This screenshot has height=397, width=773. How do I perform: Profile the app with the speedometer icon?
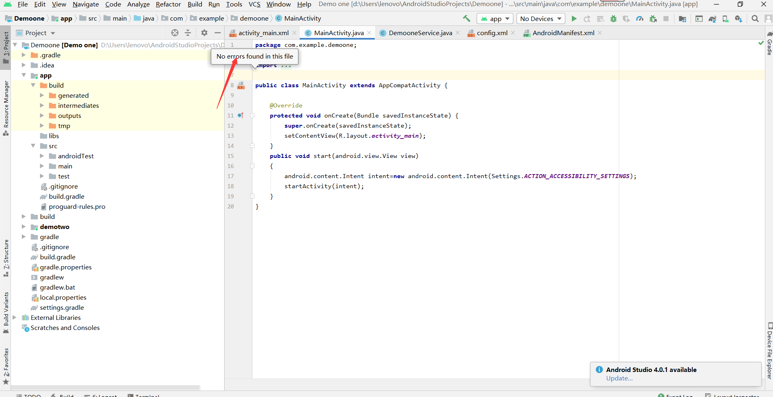640,19
